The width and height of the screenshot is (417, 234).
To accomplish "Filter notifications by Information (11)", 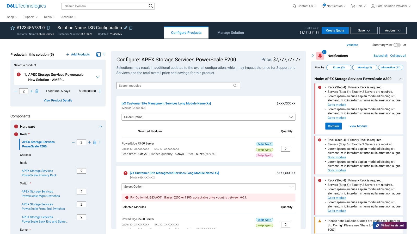I will (390, 68).
